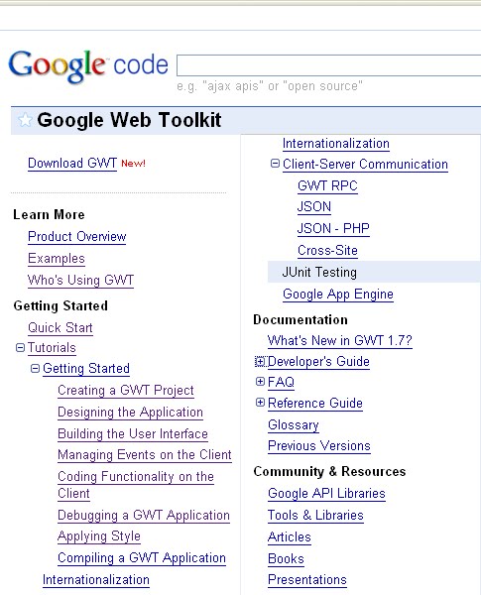Screen dimensions: 481x595
Task: Click the Google Web Toolkit heading
Action: point(129,120)
